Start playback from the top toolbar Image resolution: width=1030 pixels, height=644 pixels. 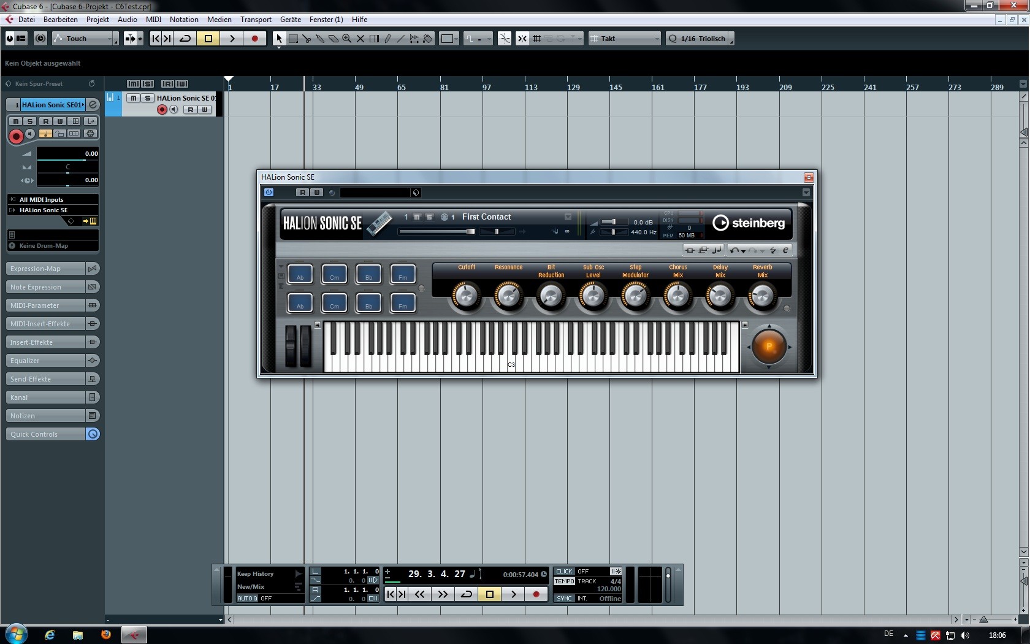(232, 39)
